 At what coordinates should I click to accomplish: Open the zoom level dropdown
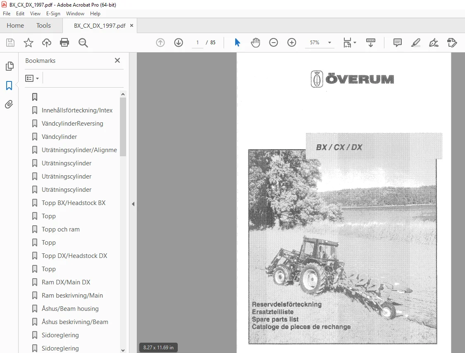[x=329, y=43]
